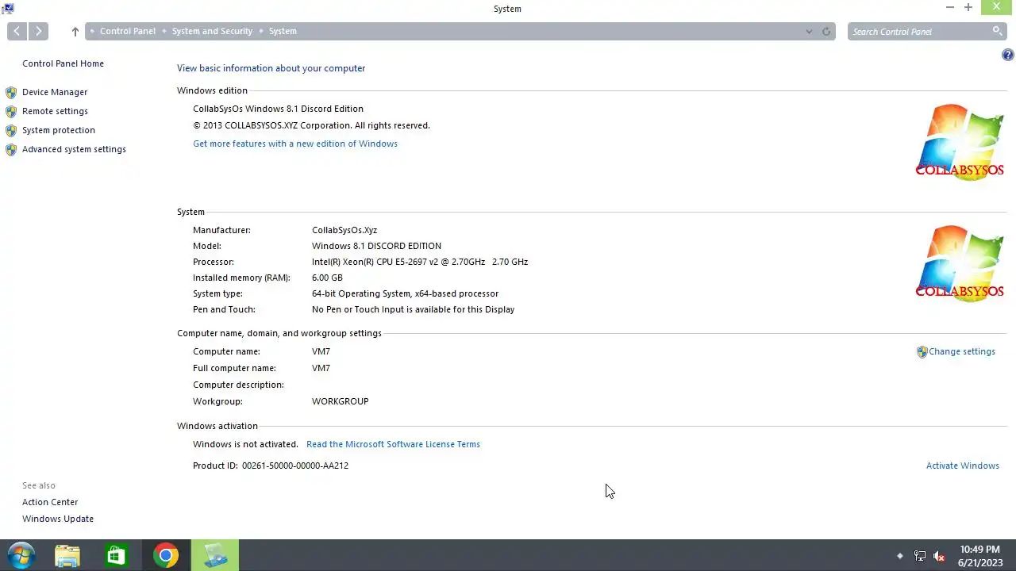Click the manufacturer value CollabSysOs.Xyz
This screenshot has height=571, width=1016.
(344, 230)
